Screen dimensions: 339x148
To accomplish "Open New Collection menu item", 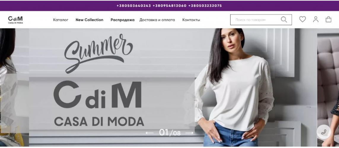I will 89,20.
